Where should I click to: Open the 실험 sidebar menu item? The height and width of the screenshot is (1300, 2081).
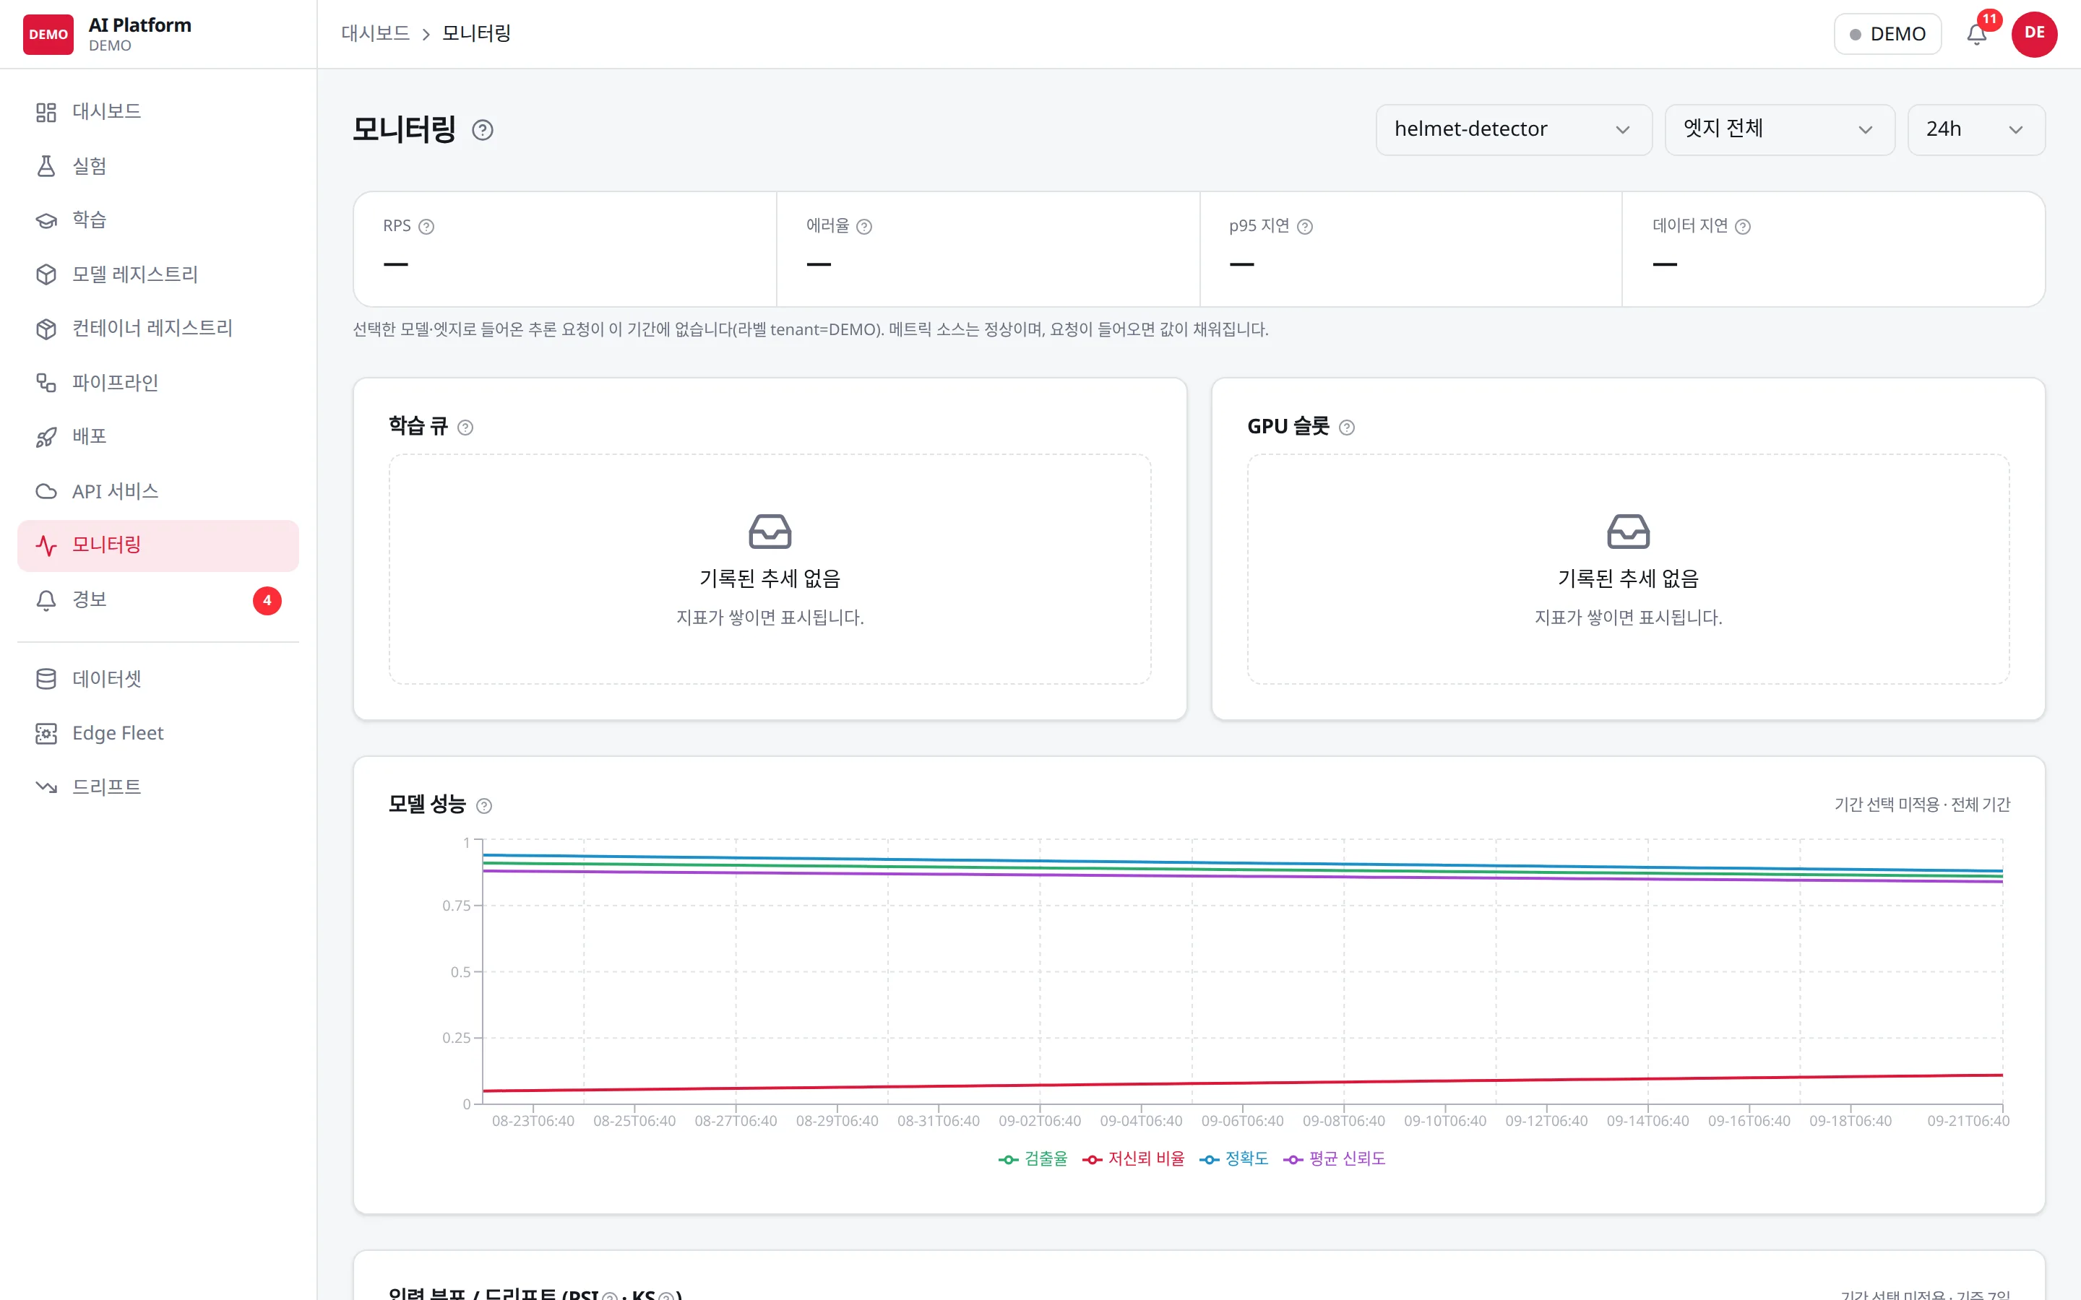pyautogui.click(x=158, y=166)
